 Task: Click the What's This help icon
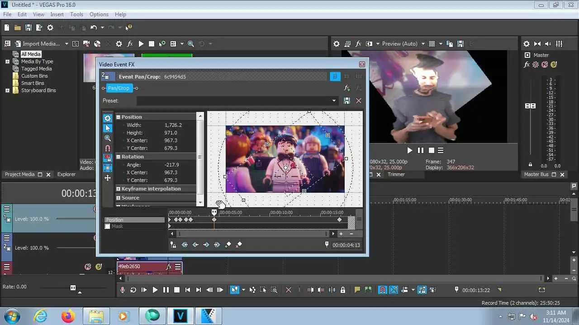pos(129,28)
